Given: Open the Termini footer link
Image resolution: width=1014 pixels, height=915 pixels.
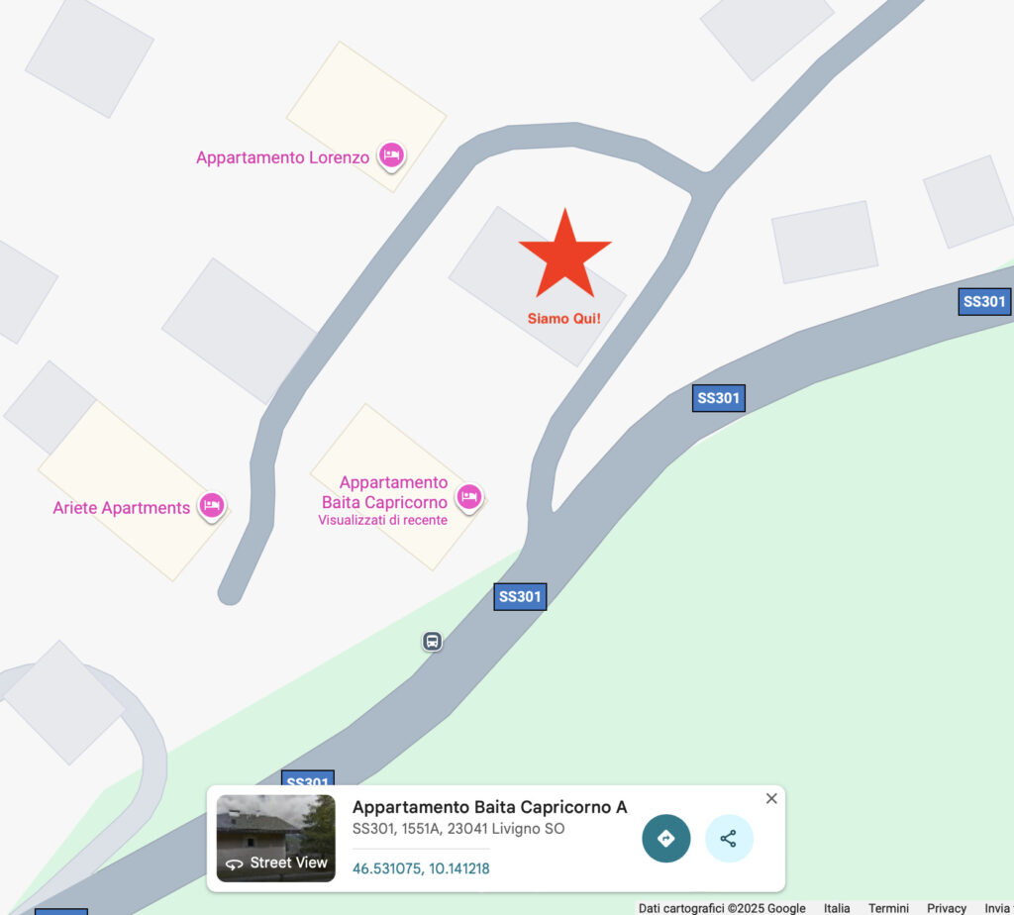Looking at the screenshot, I should click(x=888, y=908).
